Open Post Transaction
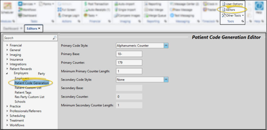This screenshot has width=267, height=130. tap(96, 4)
